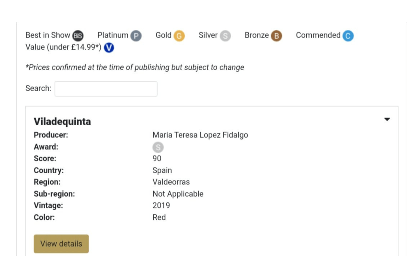Collapse the Viladequinta wine card arrow

(x=387, y=119)
